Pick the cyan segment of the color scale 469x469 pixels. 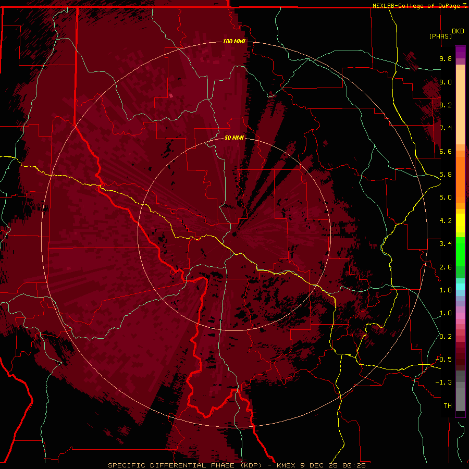(x=460, y=287)
